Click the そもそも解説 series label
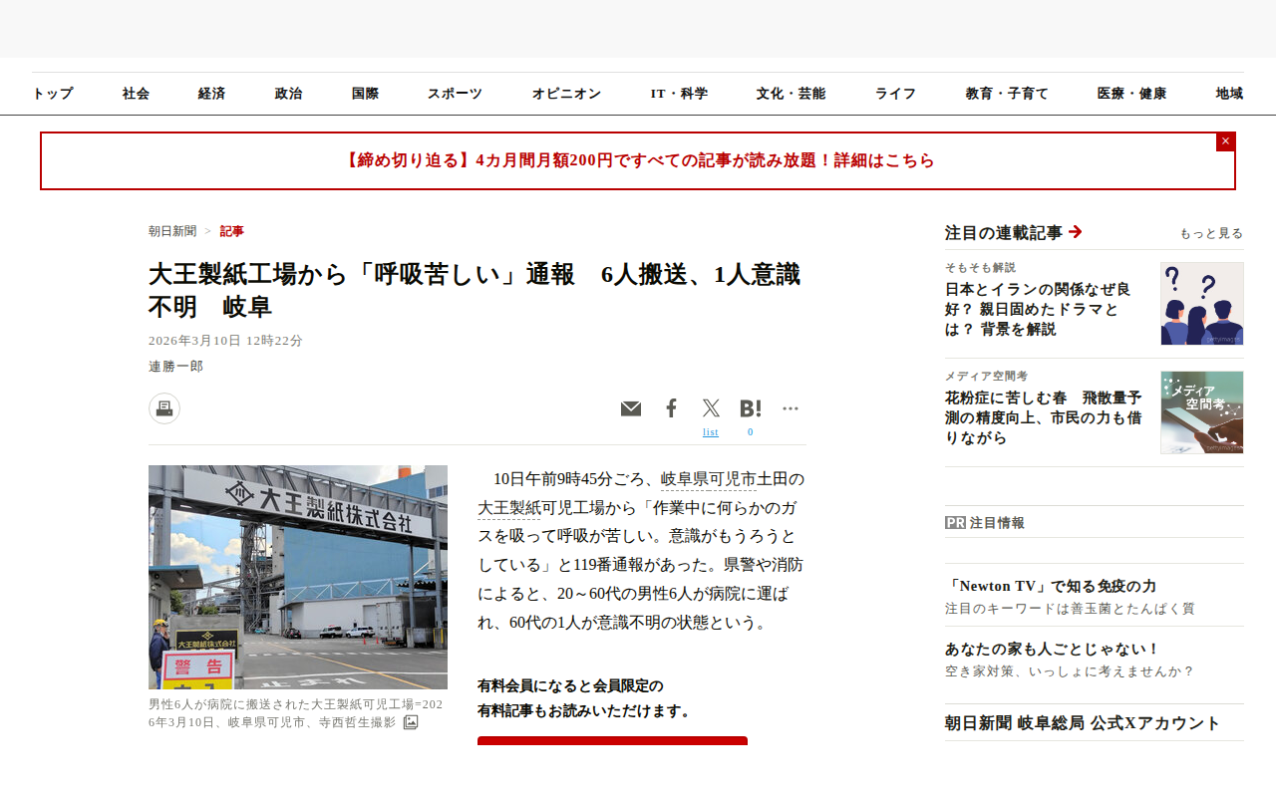The height and width of the screenshot is (797, 1276). 981,267
